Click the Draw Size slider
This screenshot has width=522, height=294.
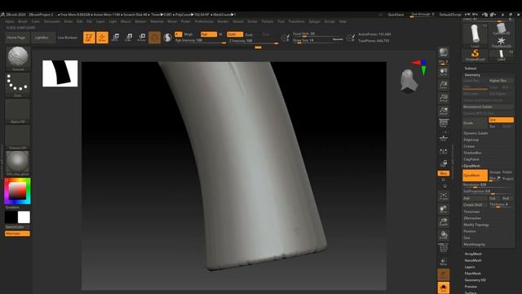click(318, 40)
